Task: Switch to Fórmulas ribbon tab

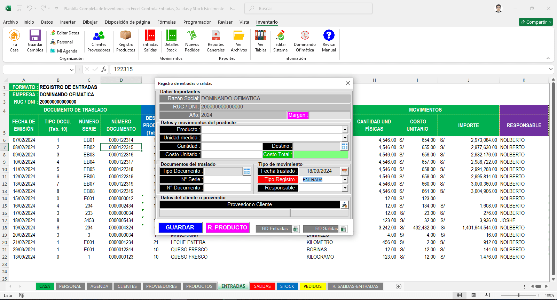Action: point(166,22)
